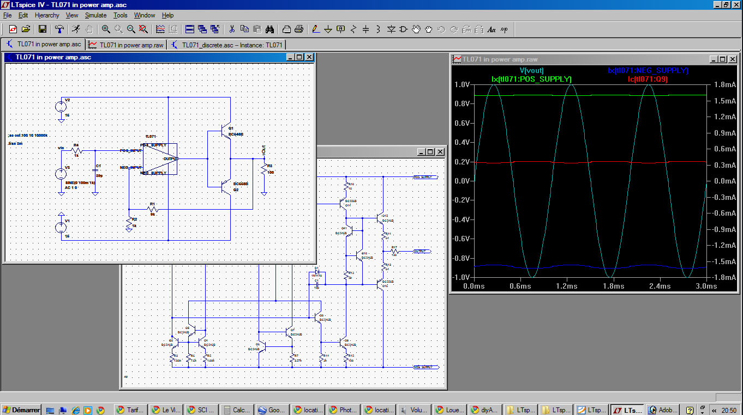The width and height of the screenshot is (743, 415).
Task: Copy using the duplicate pages icon
Action: click(244, 29)
